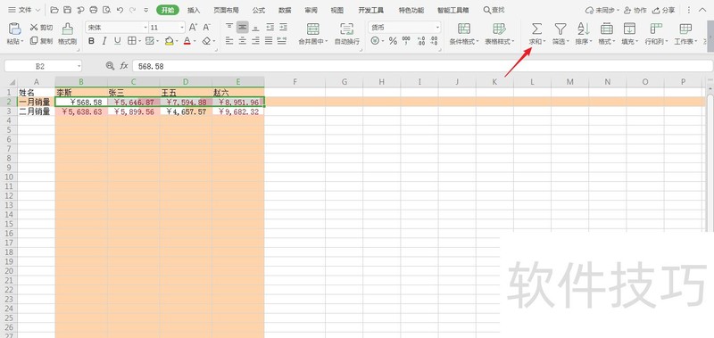Toggle underline formatting

[x=118, y=41]
